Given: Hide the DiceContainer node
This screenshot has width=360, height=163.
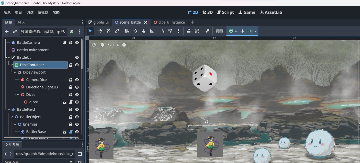Looking at the screenshot, I should tap(77, 65).
